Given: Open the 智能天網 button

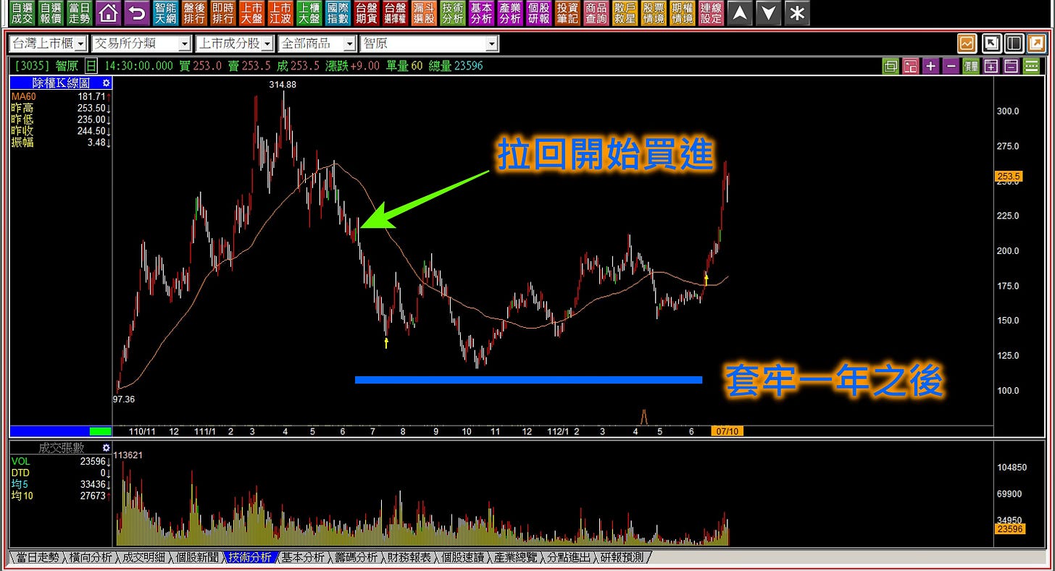Looking at the screenshot, I should pyautogui.click(x=165, y=13).
